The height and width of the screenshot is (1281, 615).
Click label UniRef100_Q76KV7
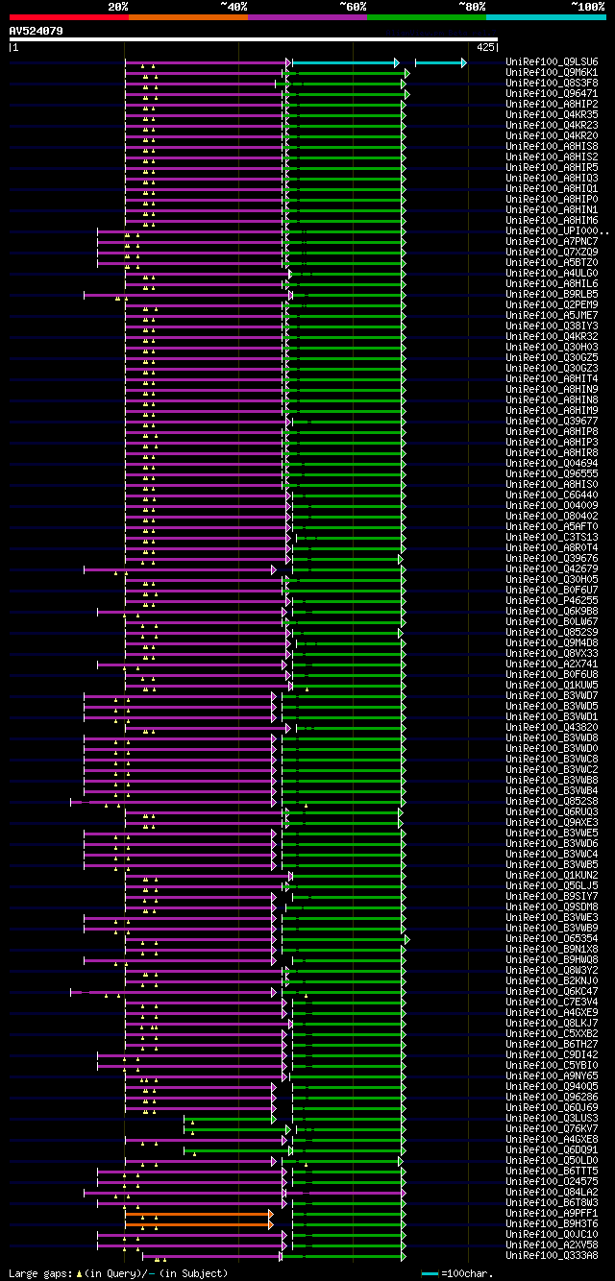click(552, 1129)
